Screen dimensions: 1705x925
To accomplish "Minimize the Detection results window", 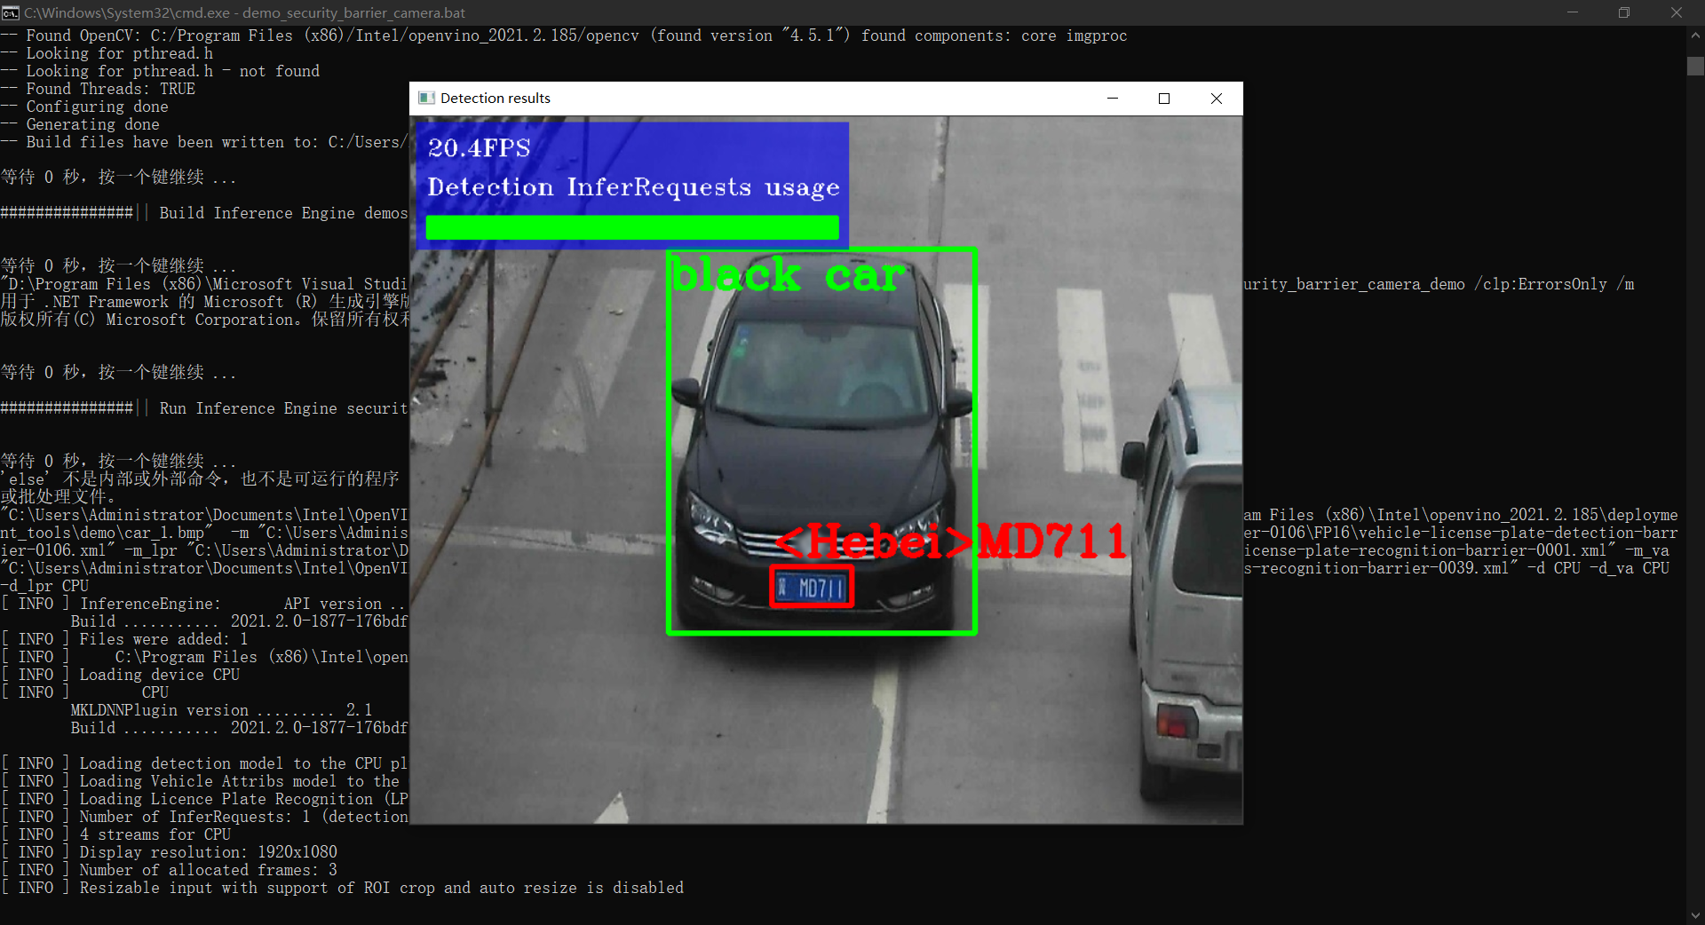I will [1112, 98].
